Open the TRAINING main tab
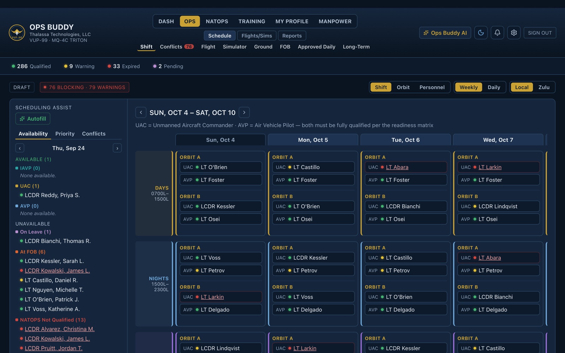 pos(252,21)
